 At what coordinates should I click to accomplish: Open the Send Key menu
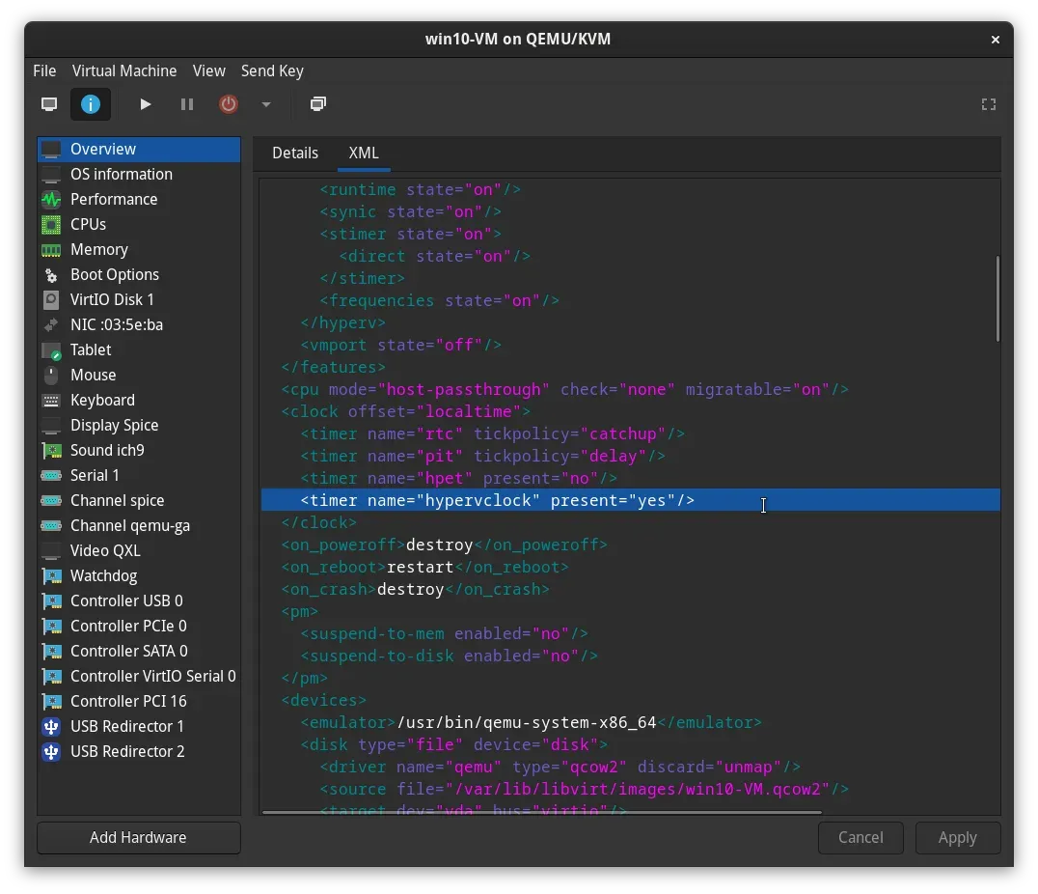tap(272, 70)
